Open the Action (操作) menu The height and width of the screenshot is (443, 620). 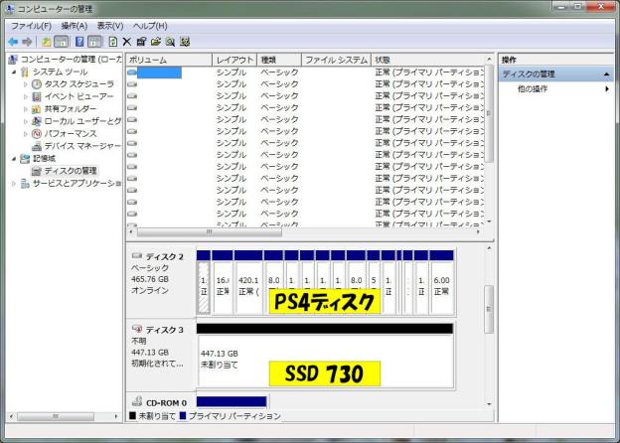point(74,25)
